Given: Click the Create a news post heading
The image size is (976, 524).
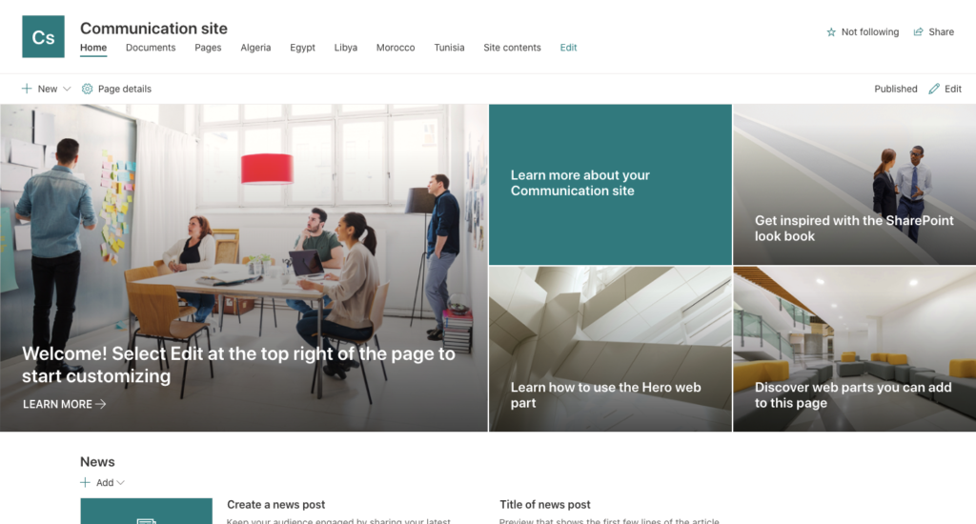Looking at the screenshot, I should click(x=275, y=505).
